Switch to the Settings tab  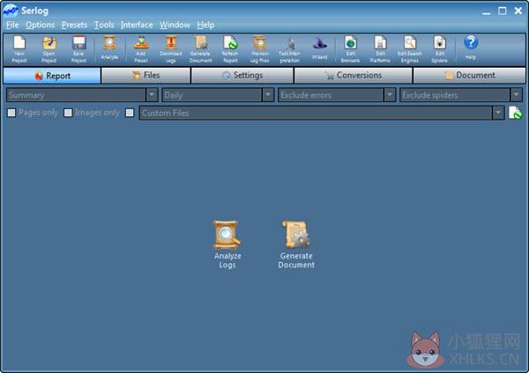(x=242, y=76)
